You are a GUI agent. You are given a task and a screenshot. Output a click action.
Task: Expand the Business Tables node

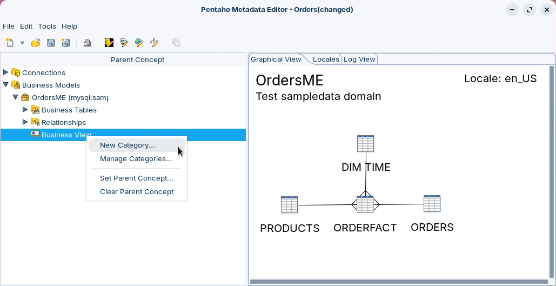click(x=25, y=110)
